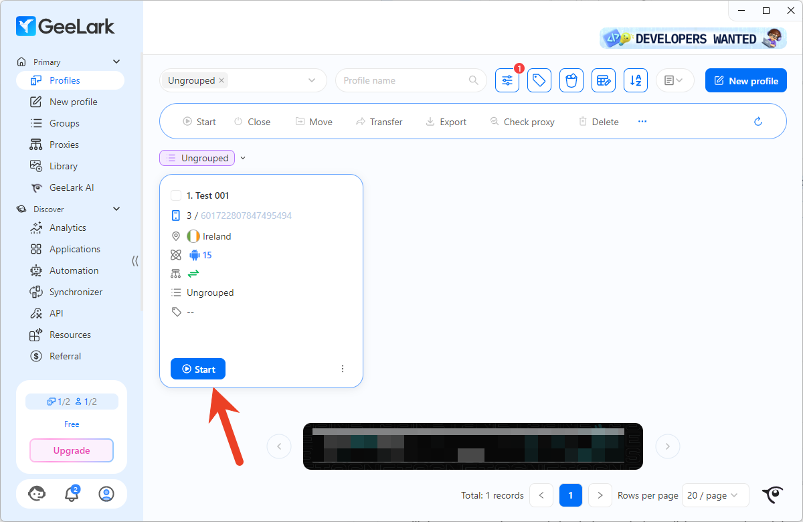This screenshot has height=522, width=803.
Task: Open the customer support icon
Action: pyautogui.click(x=37, y=494)
